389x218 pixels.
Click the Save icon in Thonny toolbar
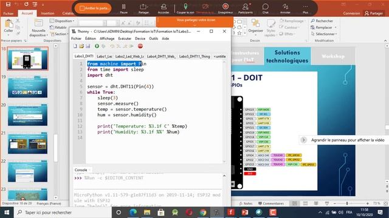pos(88,46)
